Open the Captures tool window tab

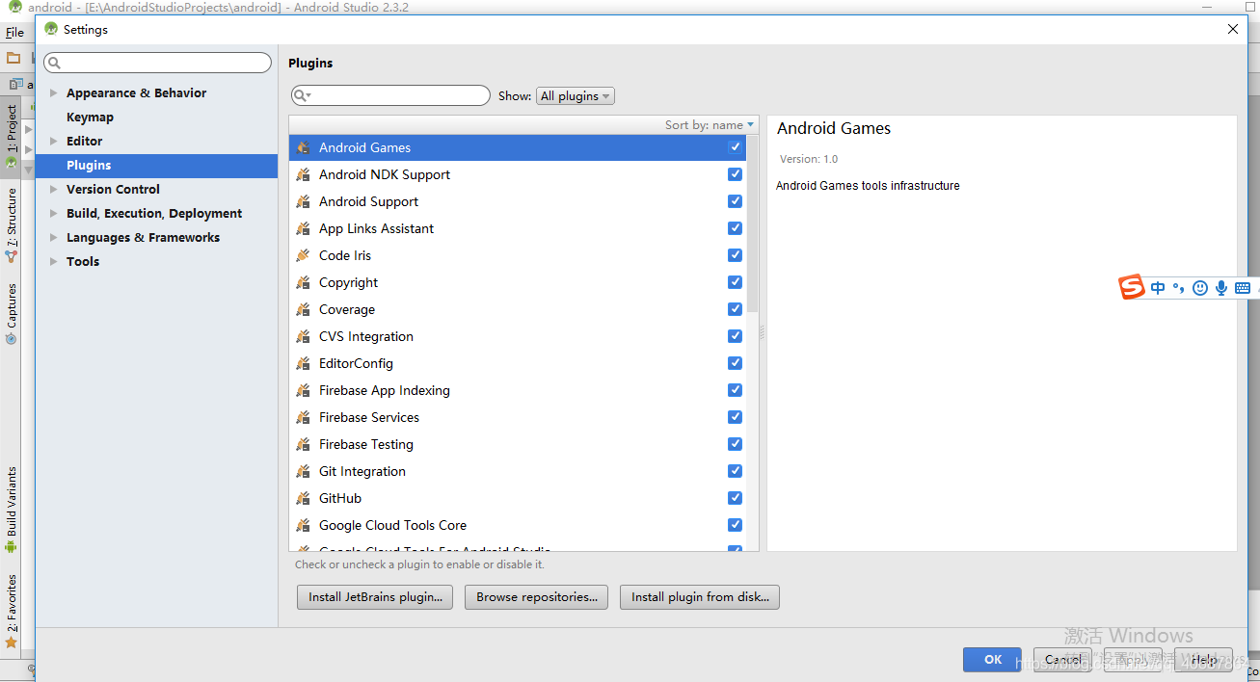pos(12,314)
